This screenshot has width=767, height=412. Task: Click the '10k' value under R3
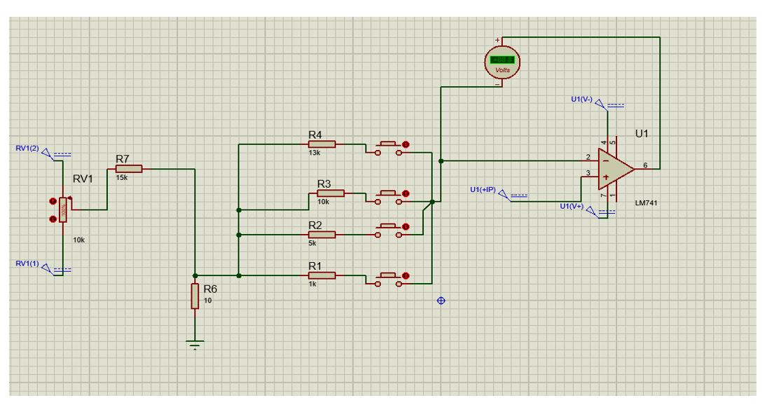pyautogui.click(x=324, y=202)
